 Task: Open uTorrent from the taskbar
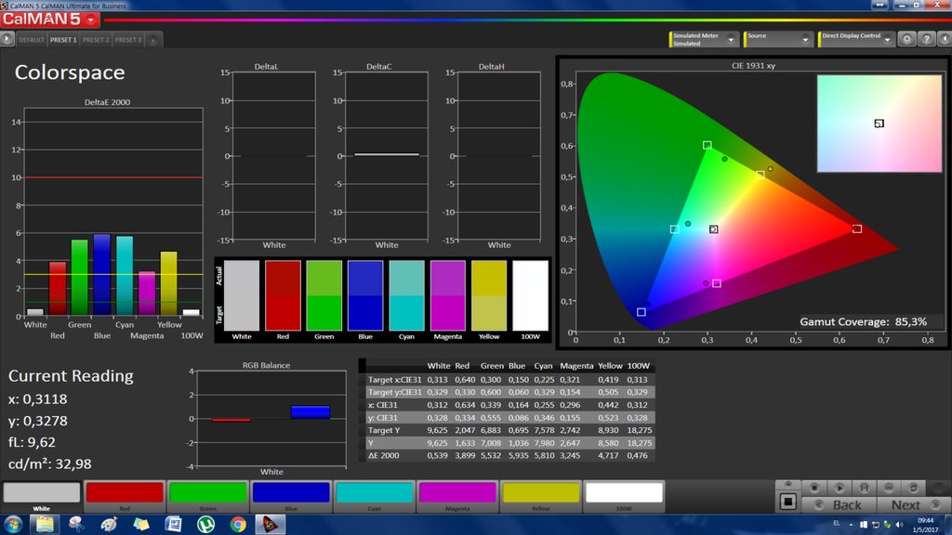pos(205,524)
